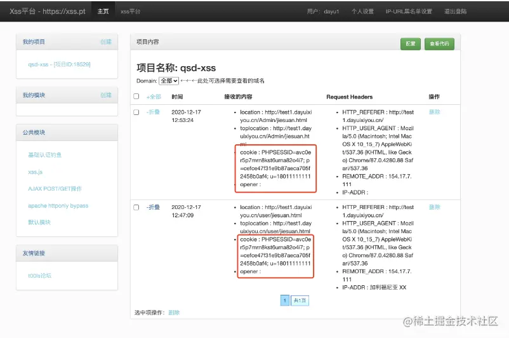Expand all records with +全部
Image resolution: width=509 pixels, height=338 pixels.
[154, 97]
